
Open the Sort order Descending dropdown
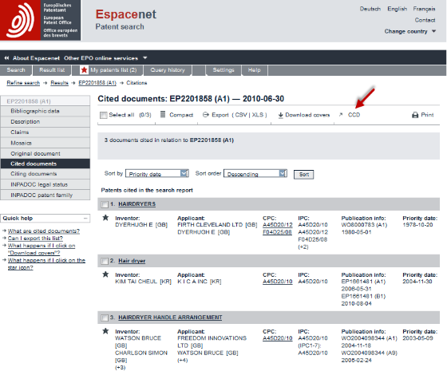pyautogui.click(x=255, y=174)
